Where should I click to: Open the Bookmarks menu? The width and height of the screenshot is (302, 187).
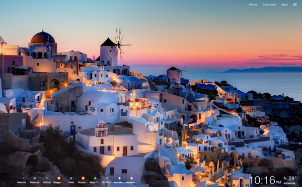click(x=269, y=5)
